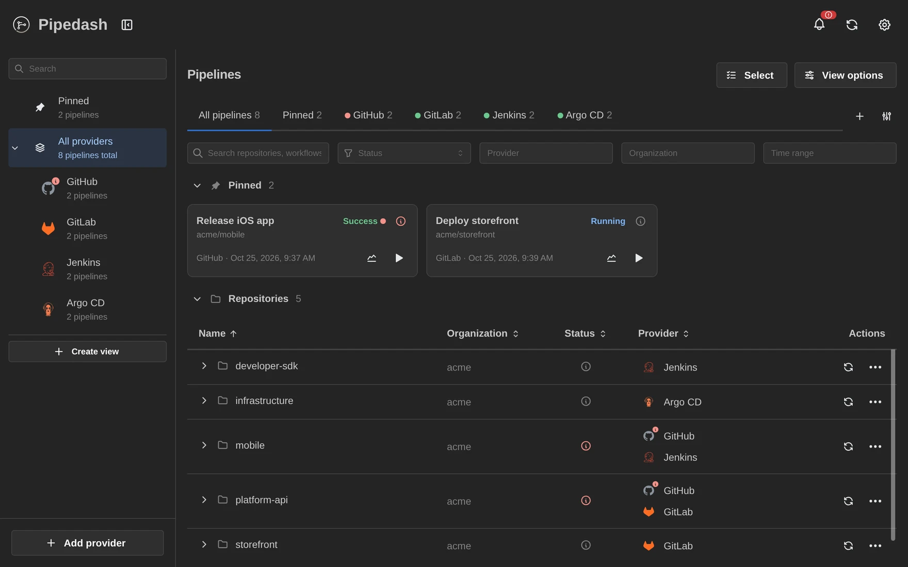This screenshot has width=908, height=567.
Task: Show info for Deploy storefront status
Action: (x=640, y=221)
